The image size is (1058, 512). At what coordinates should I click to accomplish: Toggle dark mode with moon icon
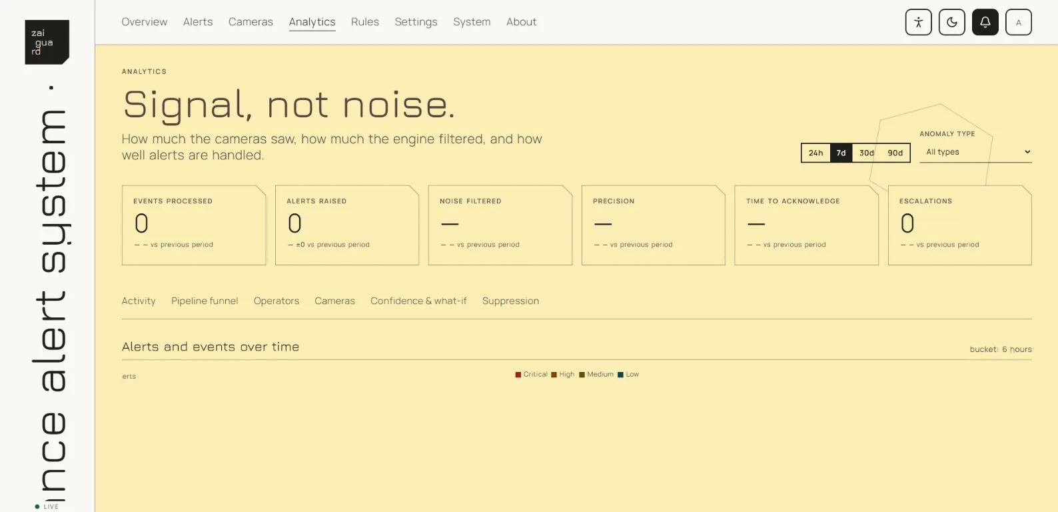click(951, 22)
